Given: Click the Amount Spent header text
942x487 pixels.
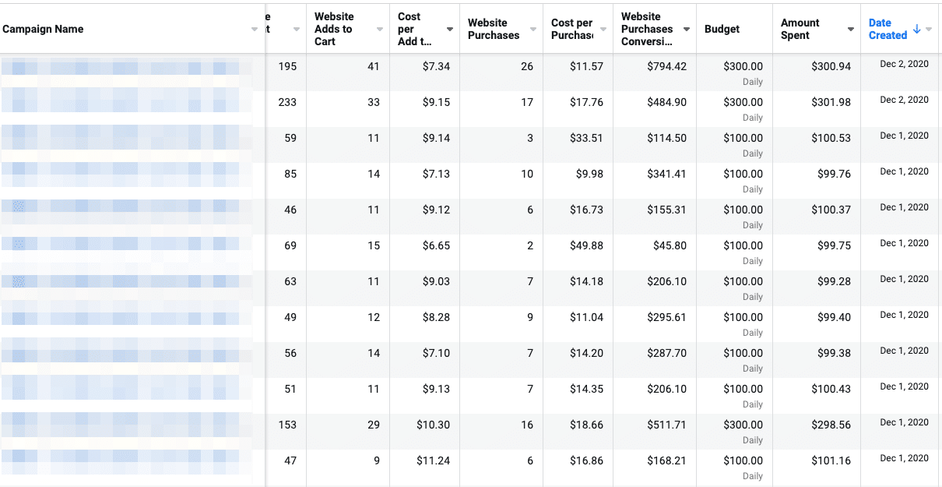Looking at the screenshot, I should point(800,29).
